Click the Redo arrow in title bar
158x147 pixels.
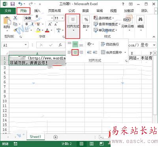pos(31,4)
